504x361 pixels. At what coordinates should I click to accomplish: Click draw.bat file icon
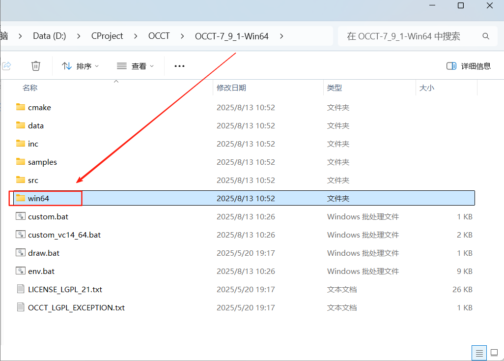(x=21, y=253)
